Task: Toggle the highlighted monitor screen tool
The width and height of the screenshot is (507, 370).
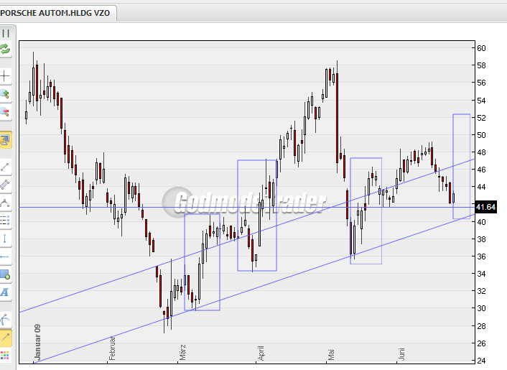Action: [5, 139]
